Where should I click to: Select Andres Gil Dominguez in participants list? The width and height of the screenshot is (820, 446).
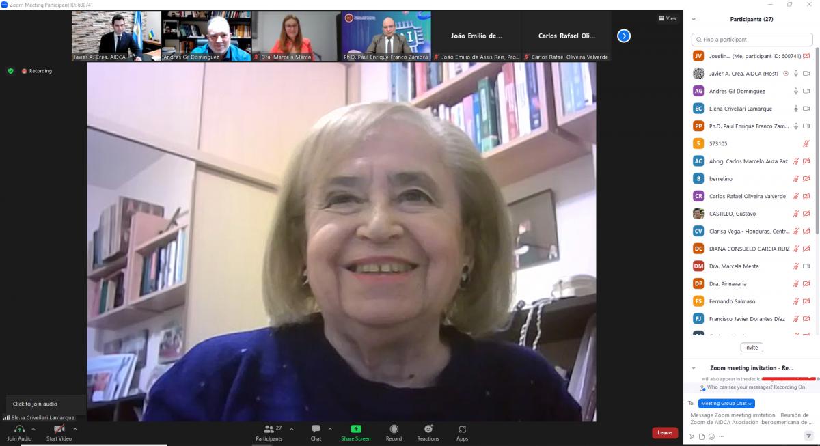(737, 91)
